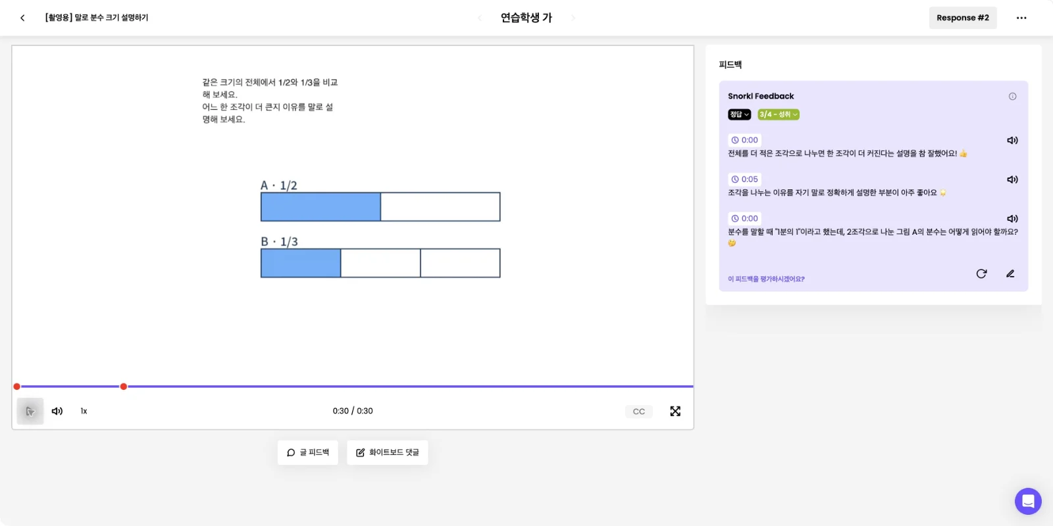
Task: Open chat support bubble icon
Action: pyautogui.click(x=1028, y=501)
